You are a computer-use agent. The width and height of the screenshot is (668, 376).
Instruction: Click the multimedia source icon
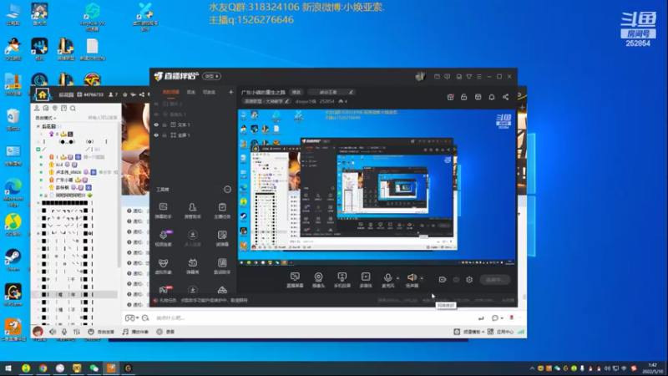(366, 280)
